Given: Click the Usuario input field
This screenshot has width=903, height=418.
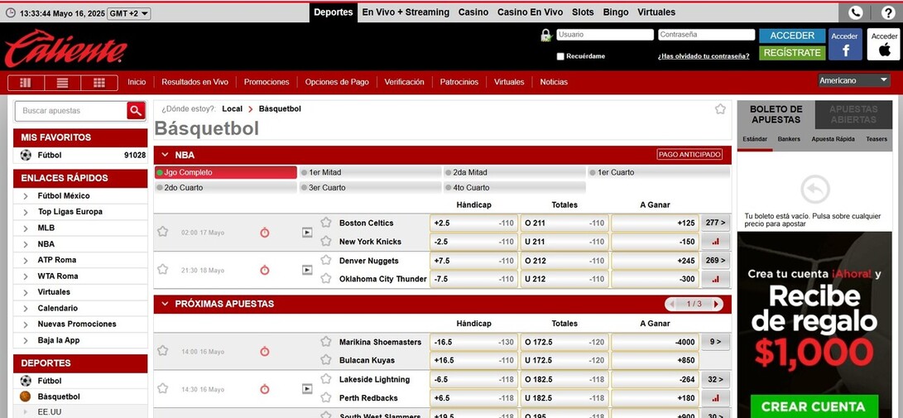Looking at the screenshot, I should click(605, 35).
